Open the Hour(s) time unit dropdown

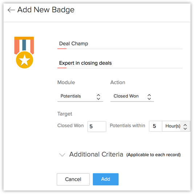176,126
